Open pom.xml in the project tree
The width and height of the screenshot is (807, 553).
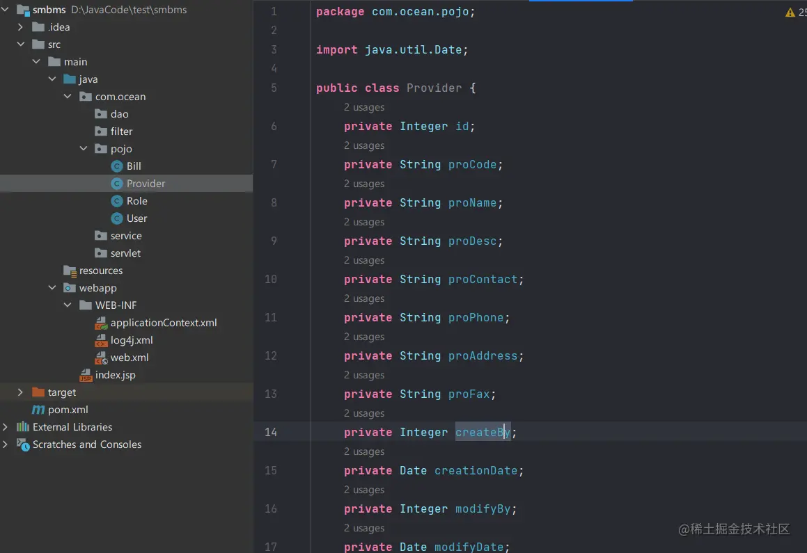click(68, 410)
